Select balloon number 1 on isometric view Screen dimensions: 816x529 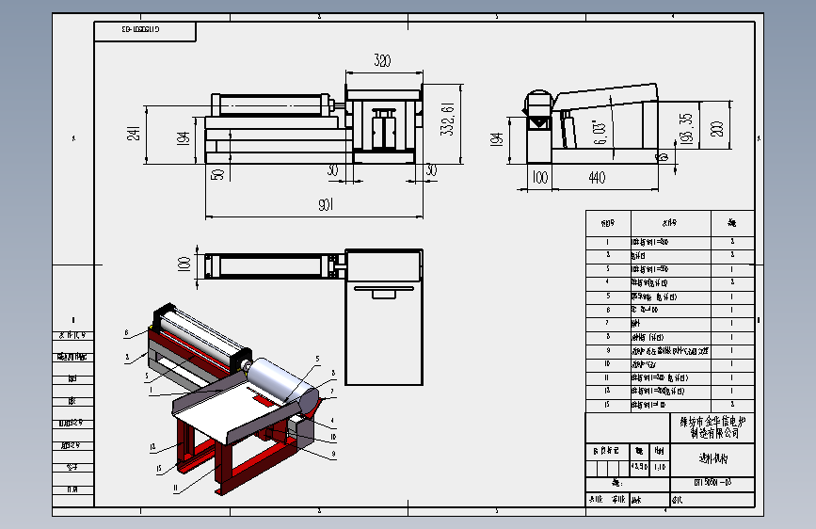151,390
